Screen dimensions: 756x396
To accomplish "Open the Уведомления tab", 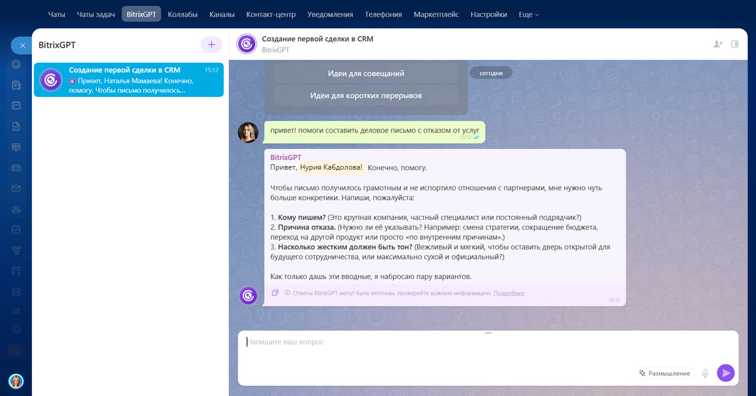I will point(330,14).
